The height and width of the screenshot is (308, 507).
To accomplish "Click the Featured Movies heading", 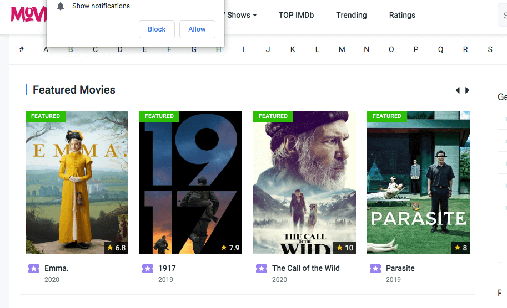I will [74, 90].
